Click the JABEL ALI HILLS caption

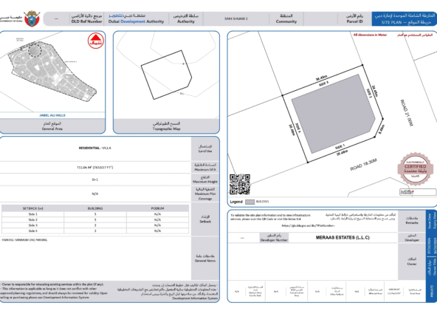52,115
